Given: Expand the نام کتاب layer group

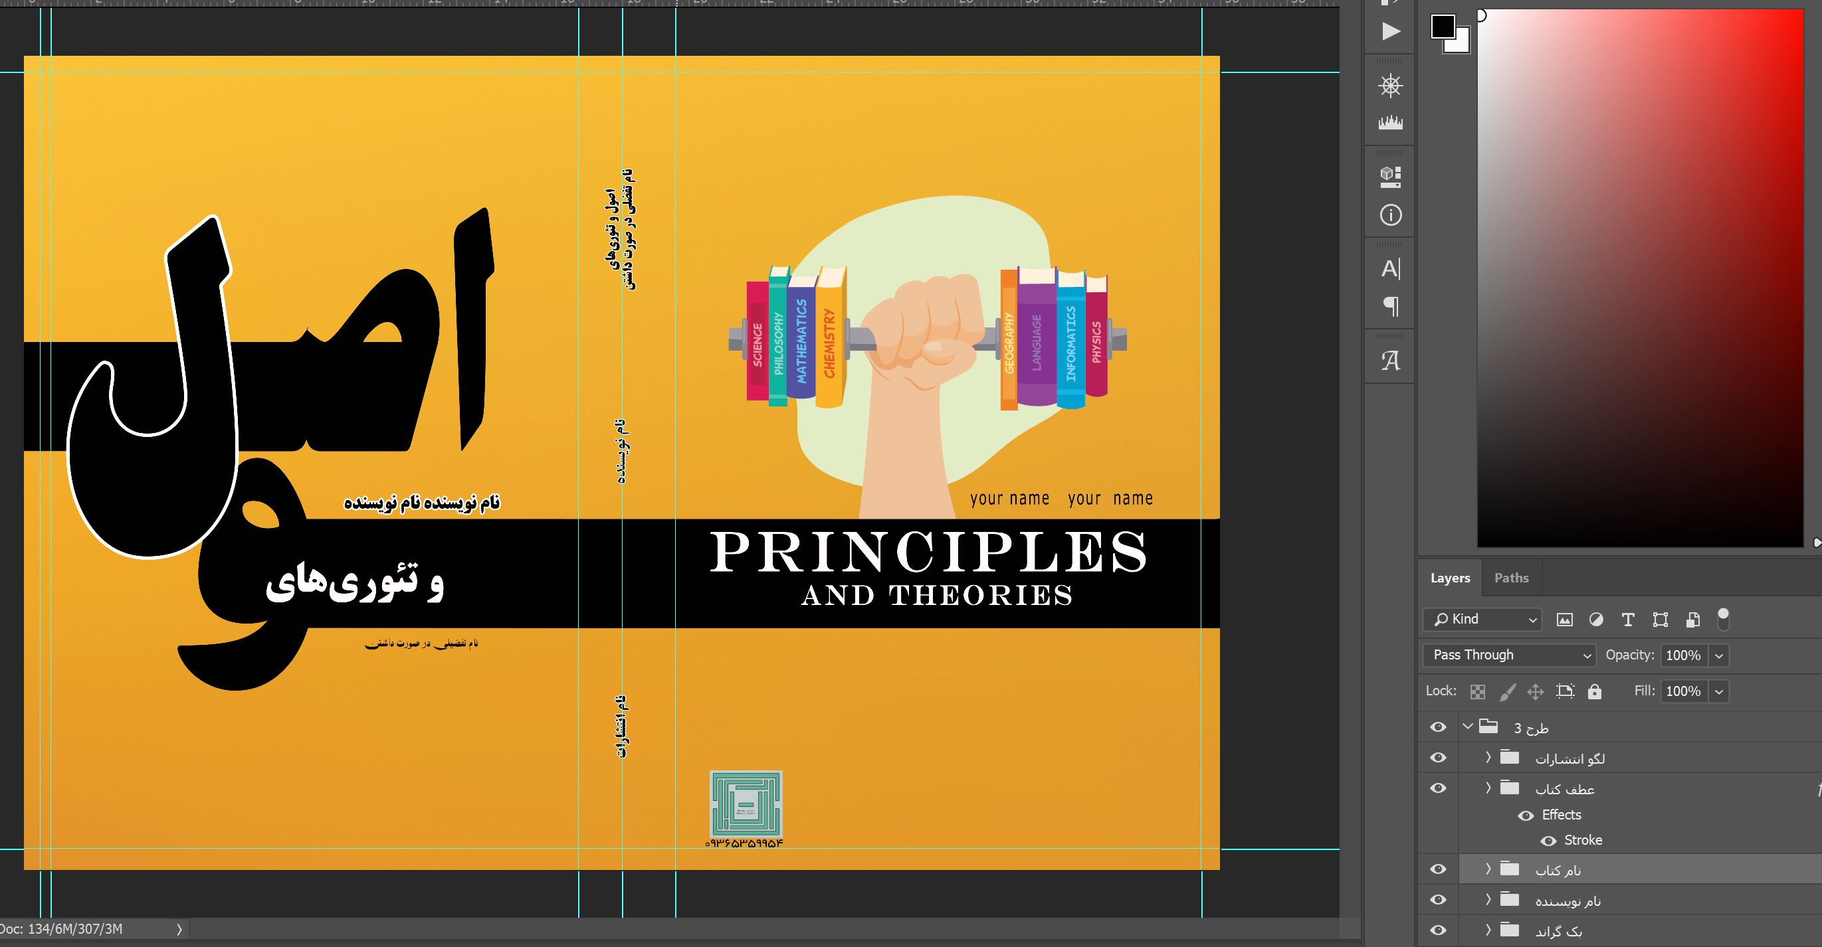Looking at the screenshot, I should tap(1488, 869).
